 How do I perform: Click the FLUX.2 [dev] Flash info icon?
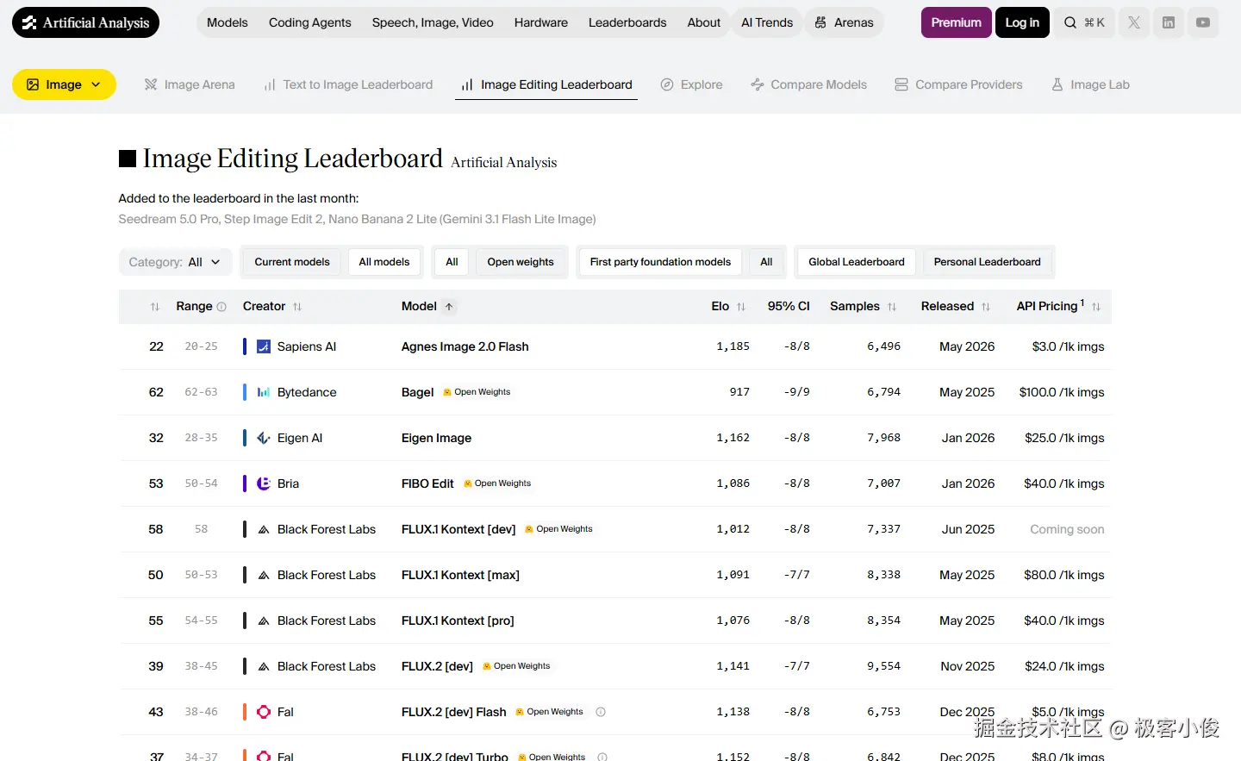coord(601,712)
